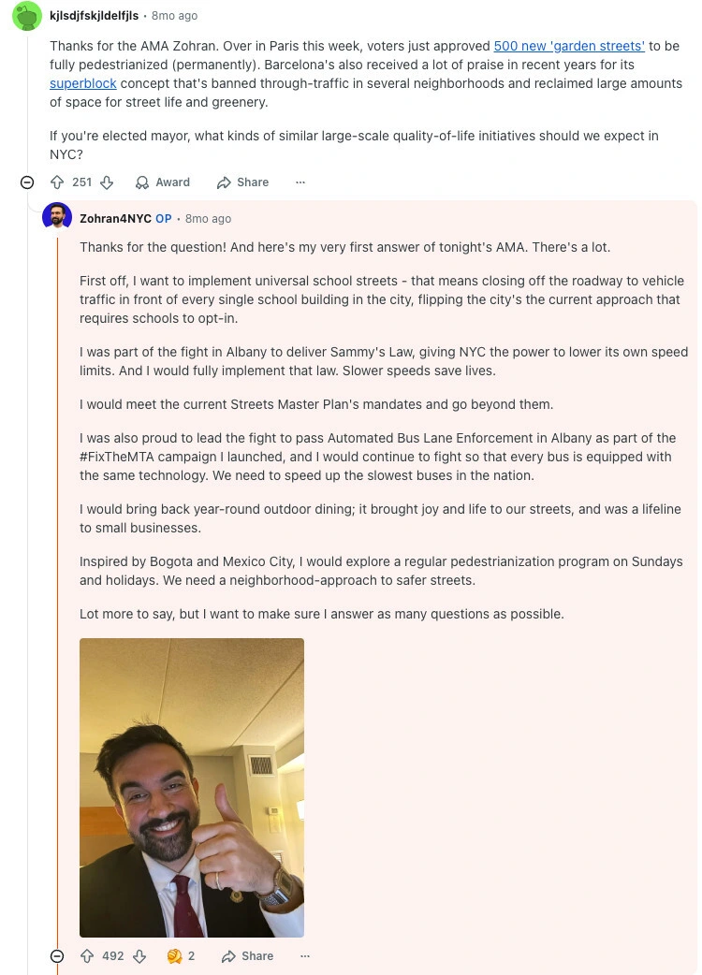Open the Zohran4NYC username profile
702x975 pixels.
pos(115,219)
